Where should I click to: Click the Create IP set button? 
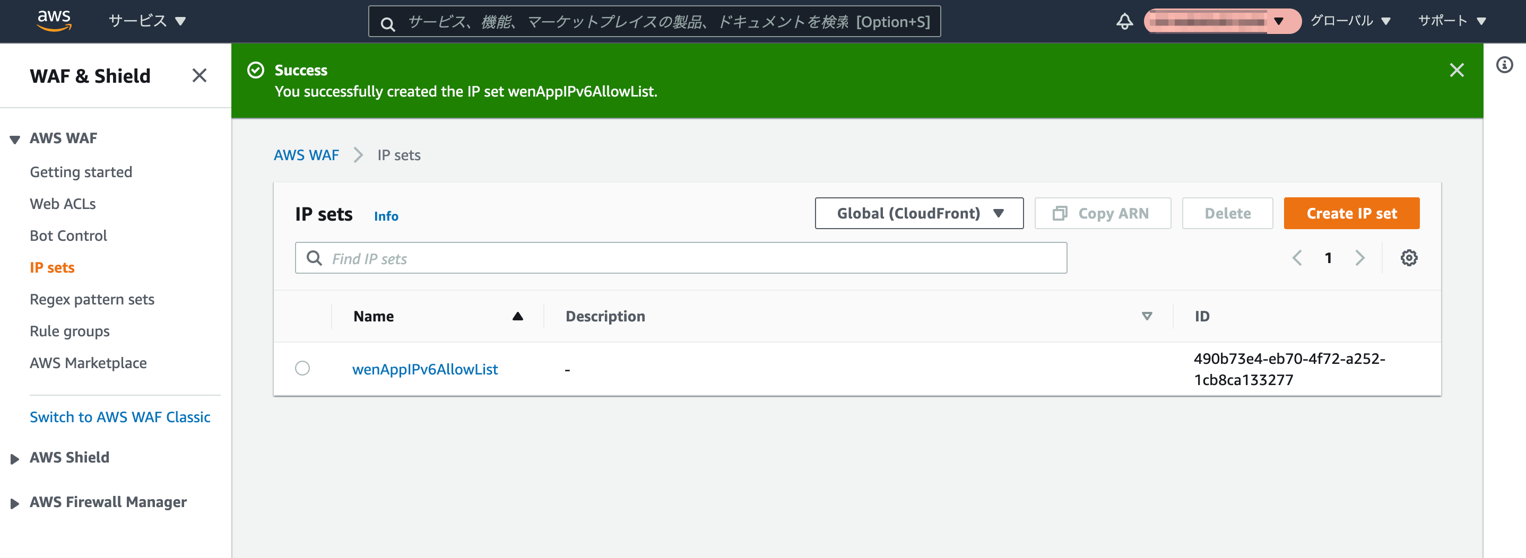click(1351, 213)
